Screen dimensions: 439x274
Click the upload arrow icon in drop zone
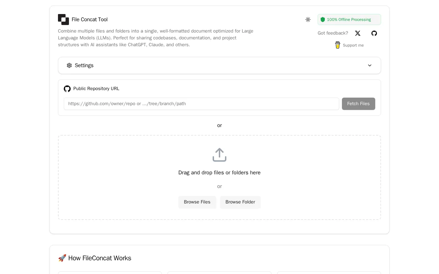coord(219,155)
